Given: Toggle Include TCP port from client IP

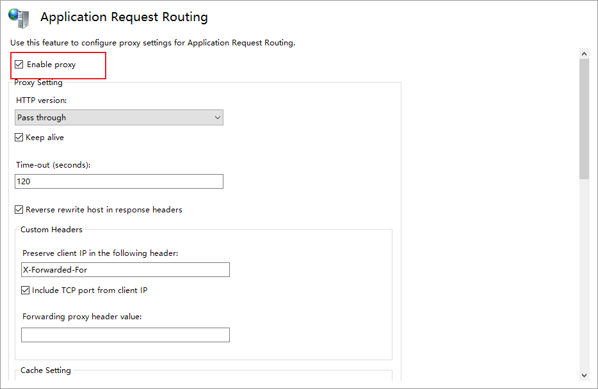Looking at the screenshot, I should click(26, 290).
